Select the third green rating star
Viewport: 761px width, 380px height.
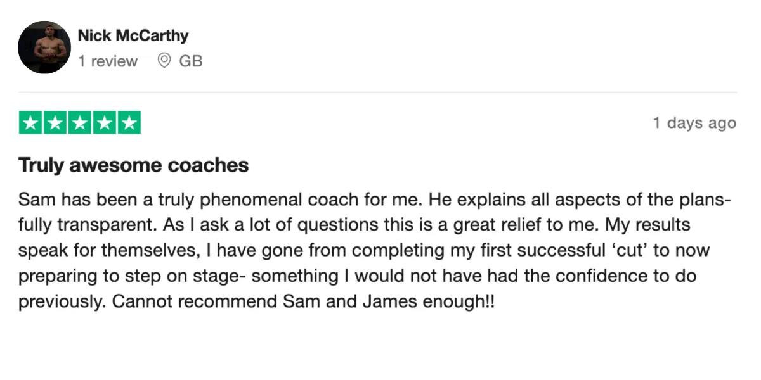tap(80, 122)
